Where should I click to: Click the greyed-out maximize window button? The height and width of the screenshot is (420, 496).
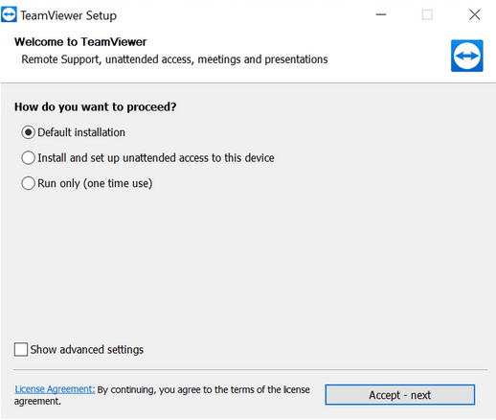pyautogui.click(x=427, y=14)
